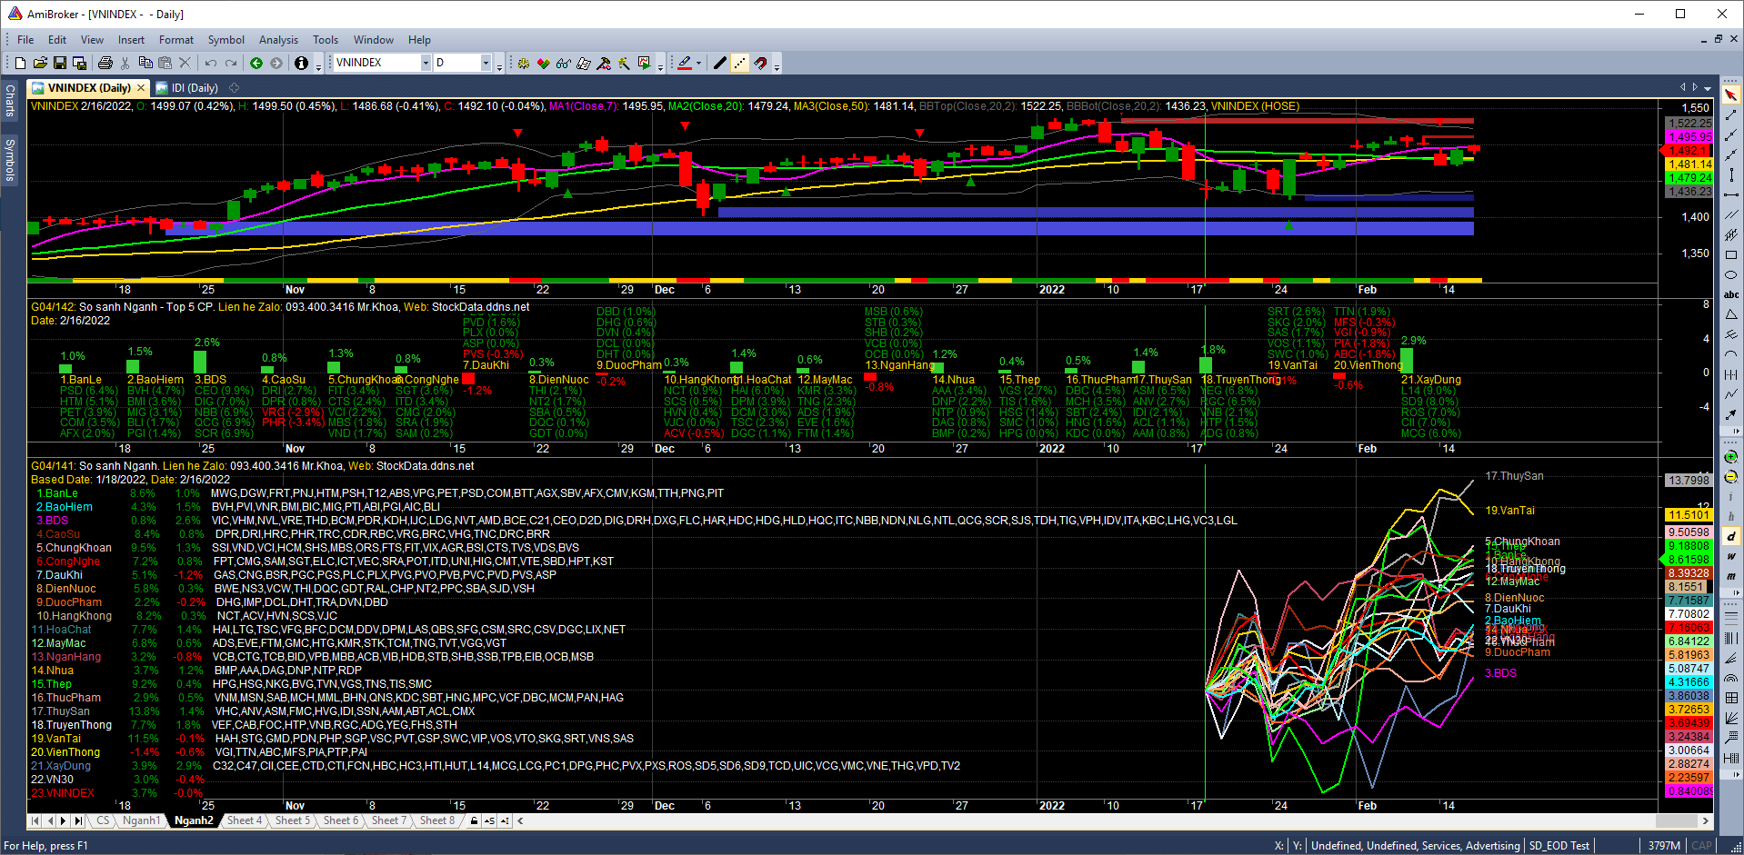Select the triangle drawing tool
This screenshot has width=1744, height=855.
coord(1731,314)
